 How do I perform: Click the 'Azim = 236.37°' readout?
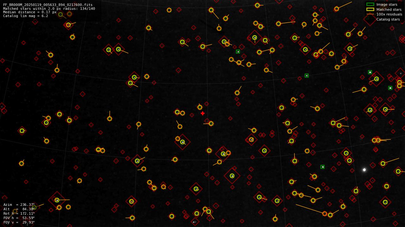(x=19, y=205)
